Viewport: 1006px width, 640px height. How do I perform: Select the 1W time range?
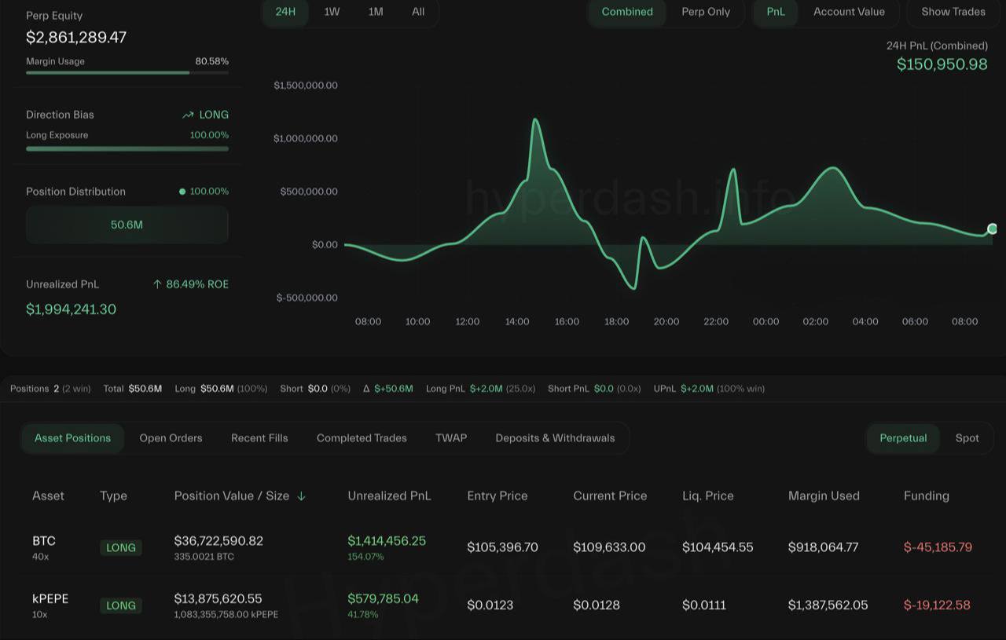click(x=332, y=12)
